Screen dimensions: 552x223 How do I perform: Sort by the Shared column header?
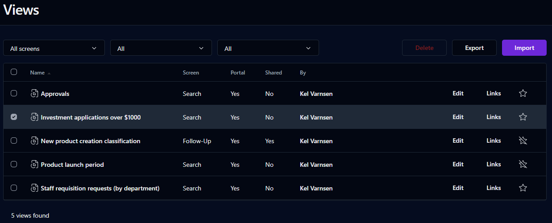(274, 73)
